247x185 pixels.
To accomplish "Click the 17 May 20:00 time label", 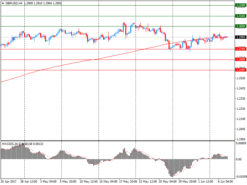I will [x=128, y=182].
